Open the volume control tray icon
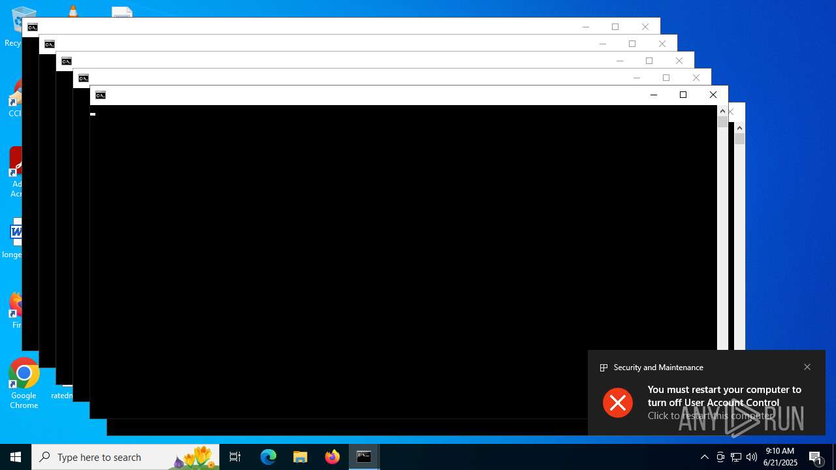The height and width of the screenshot is (470, 836). [x=752, y=457]
